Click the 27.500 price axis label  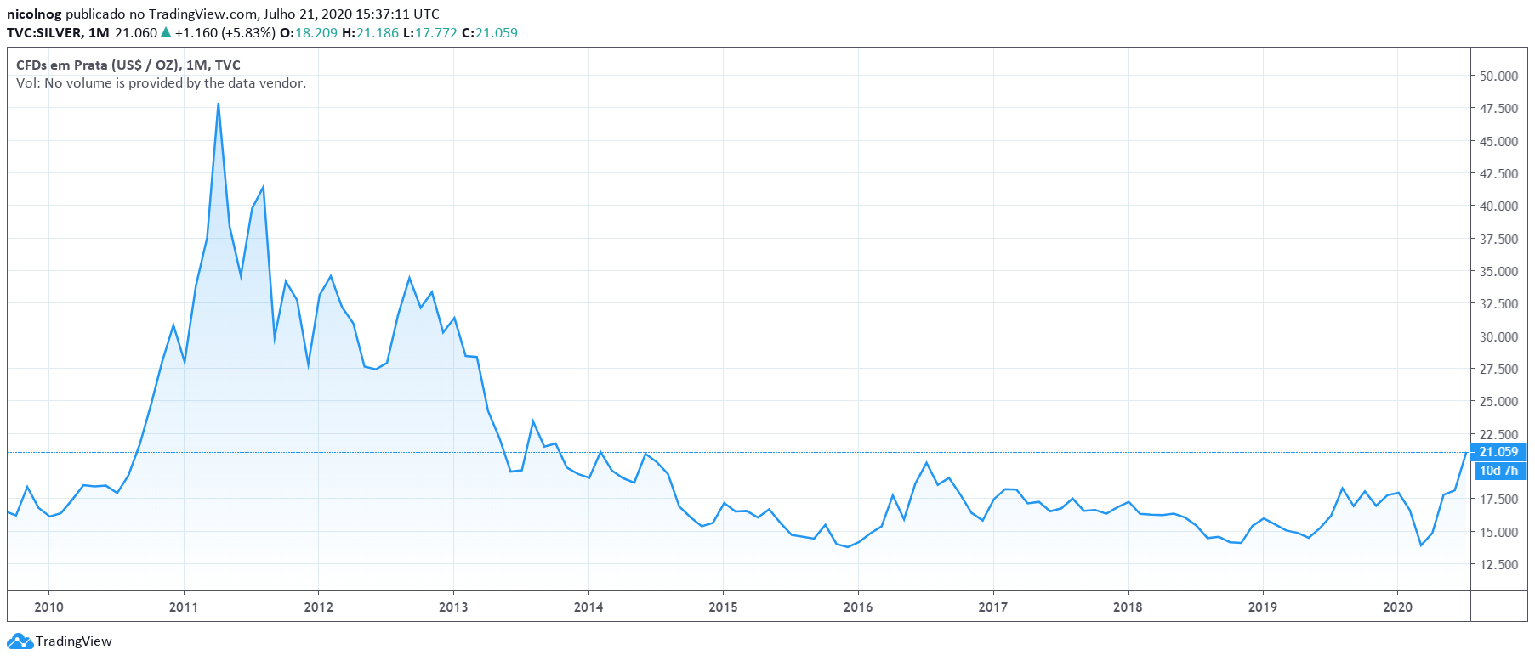(x=1498, y=369)
